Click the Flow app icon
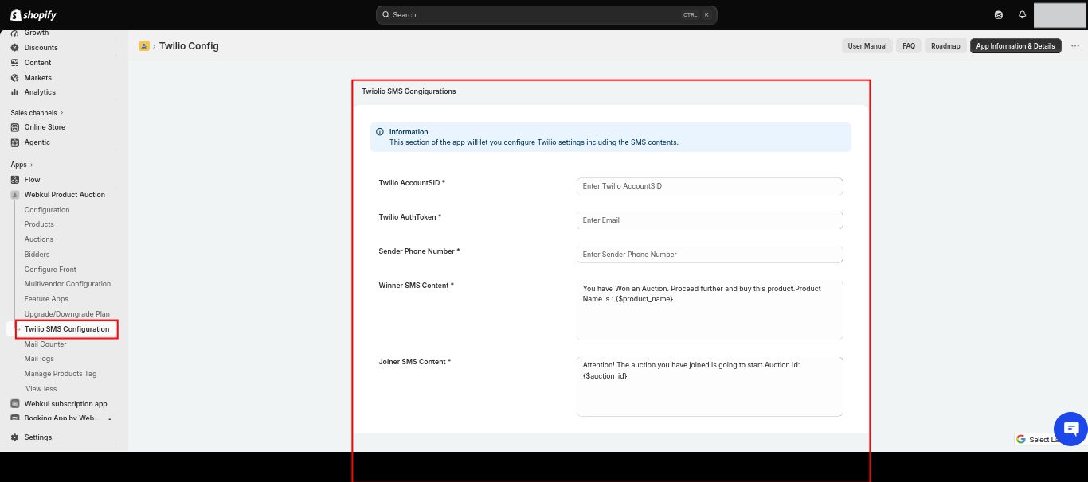The width and height of the screenshot is (1088, 482). [15, 180]
